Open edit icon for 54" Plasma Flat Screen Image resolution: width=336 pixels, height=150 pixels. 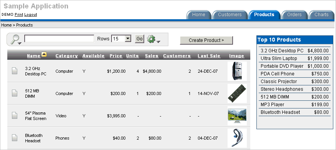point(15,115)
